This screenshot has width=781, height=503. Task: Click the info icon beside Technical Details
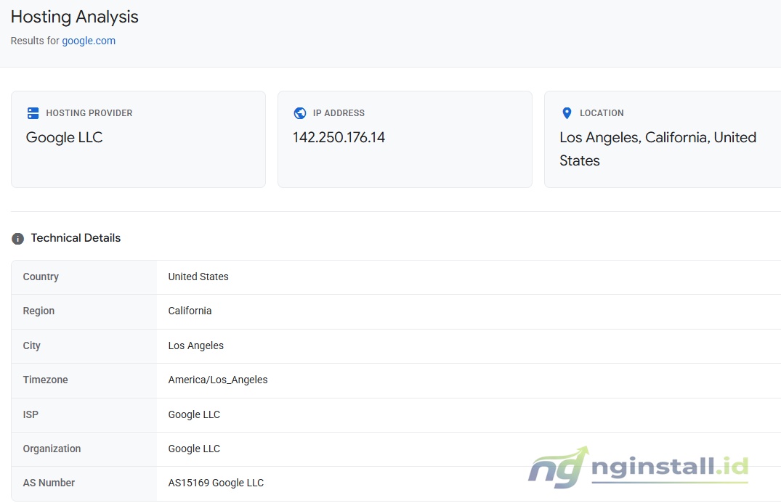tap(16, 238)
